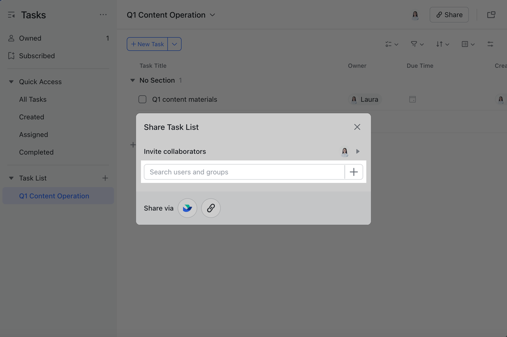This screenshot has height=337, width=507.
Task: Open the side-by-side layout icon top right
Action: click(x=491, y=14)
